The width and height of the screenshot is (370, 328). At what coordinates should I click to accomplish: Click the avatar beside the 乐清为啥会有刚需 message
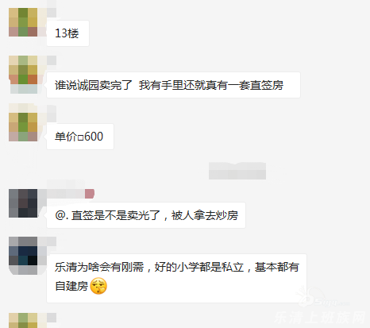pos(23,256)
